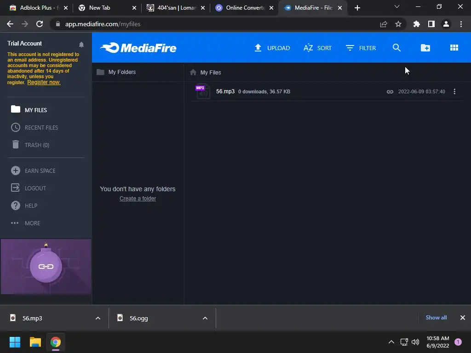Close the downloads bar
471x353 pixels.
click(x=463, y=318)
